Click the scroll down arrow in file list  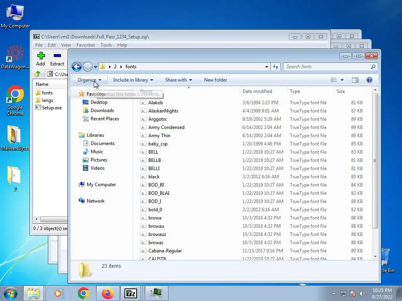pyautogui.click(x=375, y=257)
